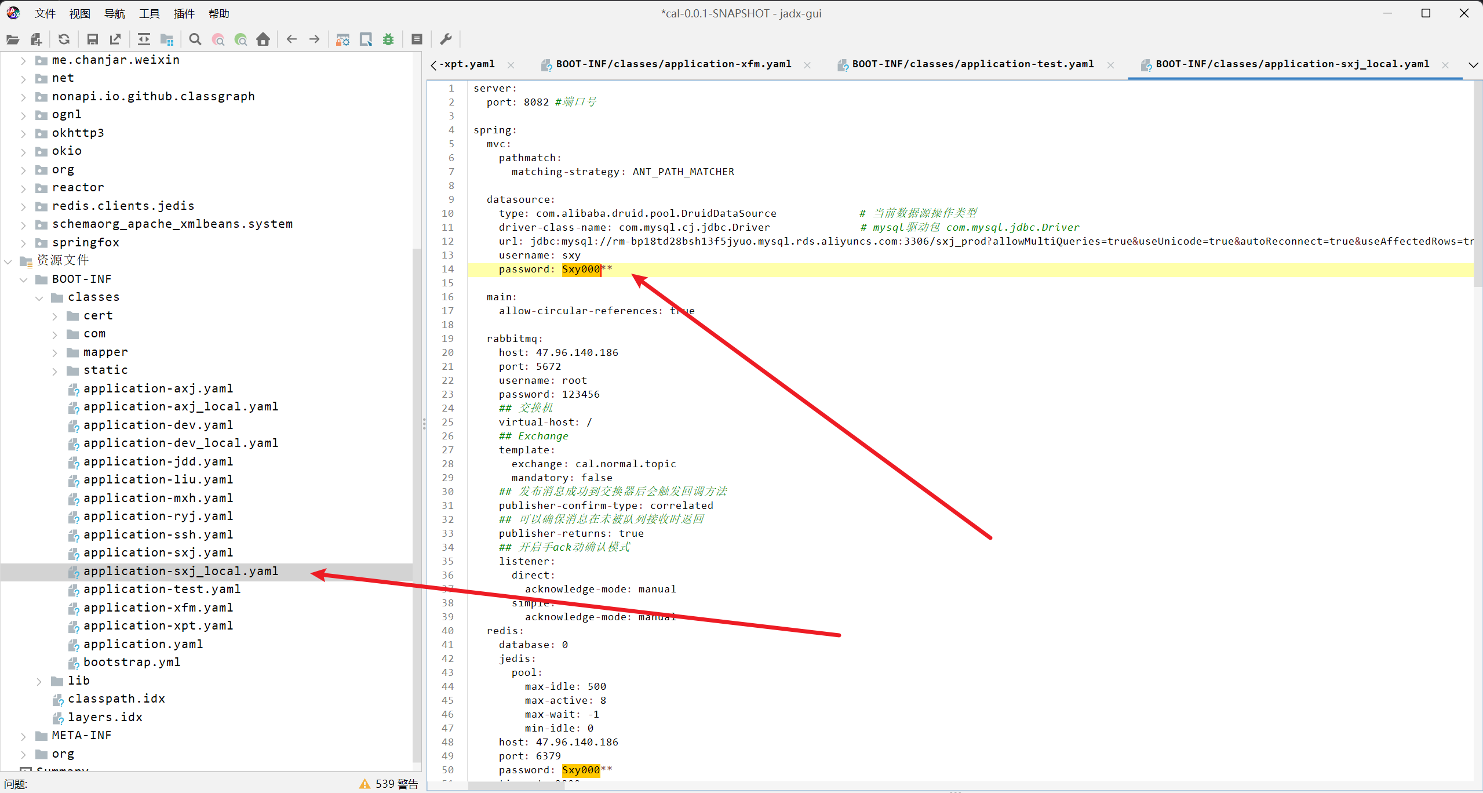Image resolution: width=1483 pixels, height=793 pixels.
Task: Click the deobfuscation toggle icon
Action: (x=343, y=39)
